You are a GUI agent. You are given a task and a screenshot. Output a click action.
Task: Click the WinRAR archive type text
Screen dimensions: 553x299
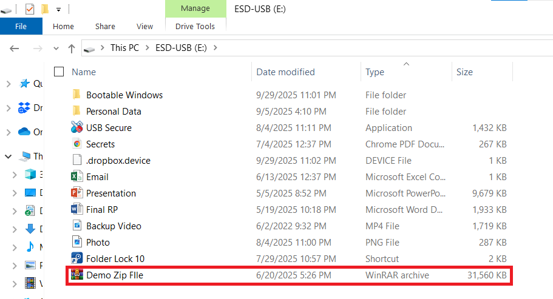[397, 275]
